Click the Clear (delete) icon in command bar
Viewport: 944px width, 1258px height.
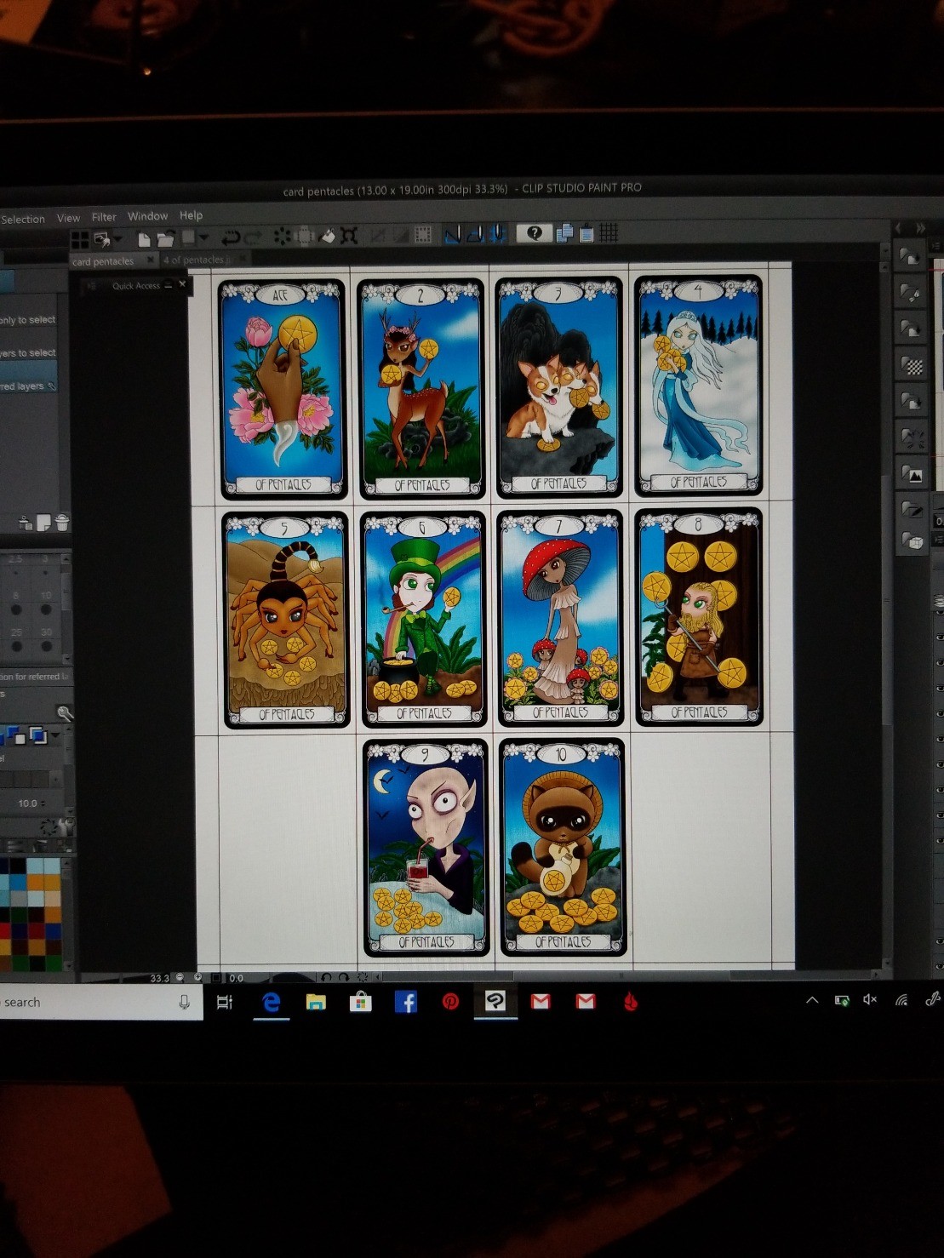point(282,237)
